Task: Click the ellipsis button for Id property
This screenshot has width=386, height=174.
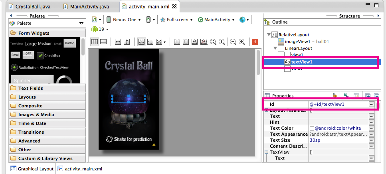Action: 371,104
